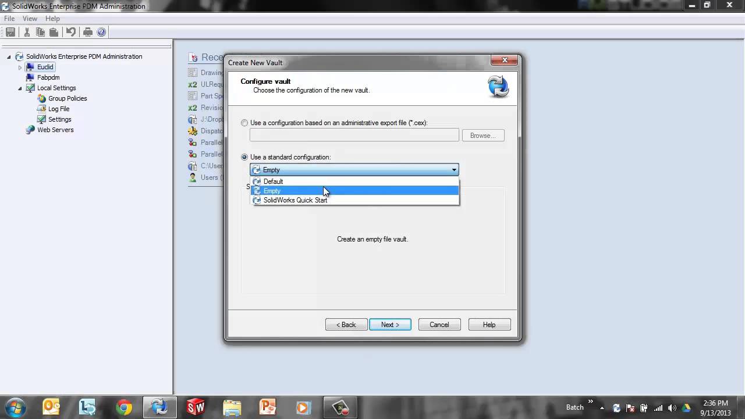Select administrative export file configuration option
Image resolution: width=745 pixels, height=419 pixels.
(x=244, y=123)
